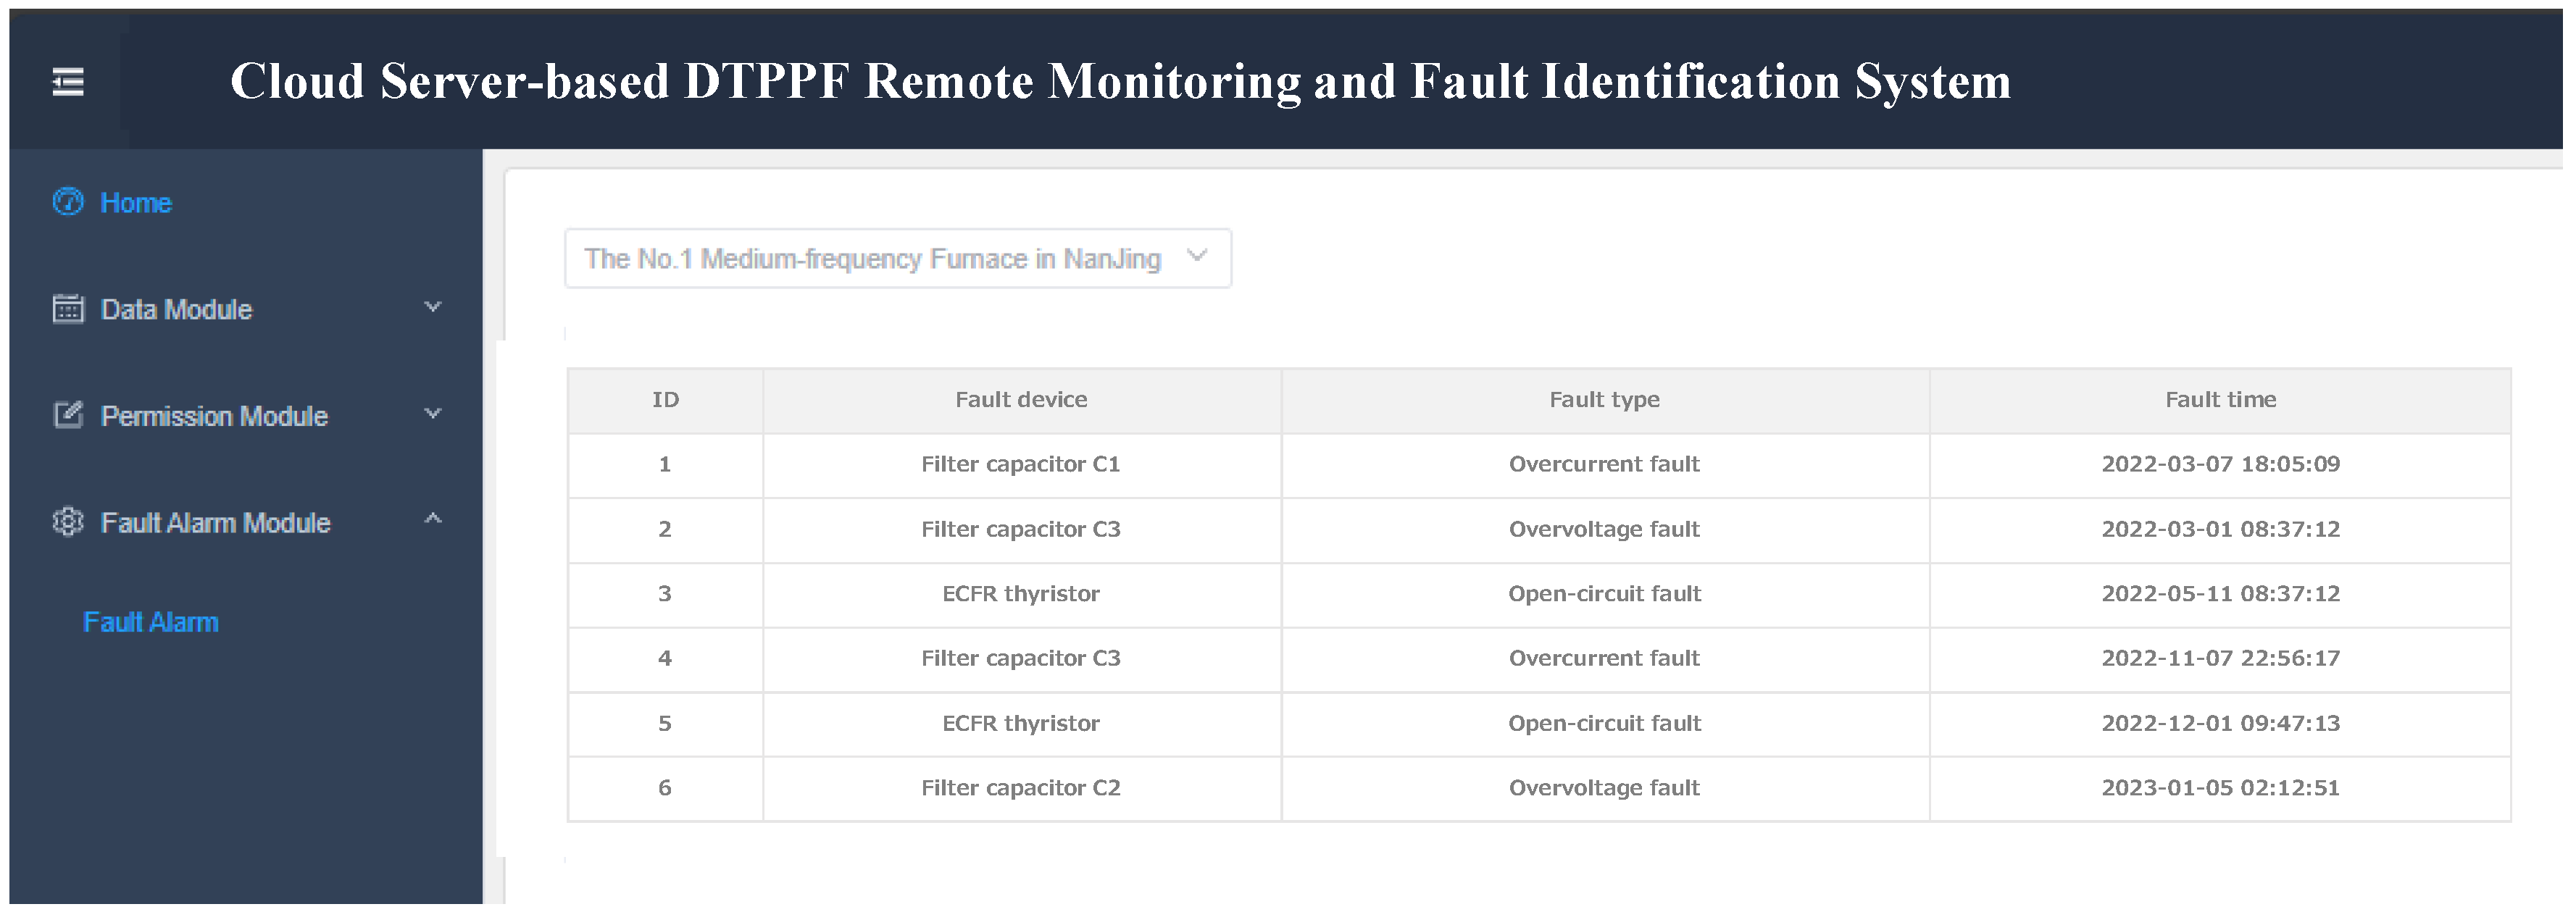Click the Fault Alarm Module gear icon
Viewport: 2576px width, 912px height.
(x=68, y=522)
